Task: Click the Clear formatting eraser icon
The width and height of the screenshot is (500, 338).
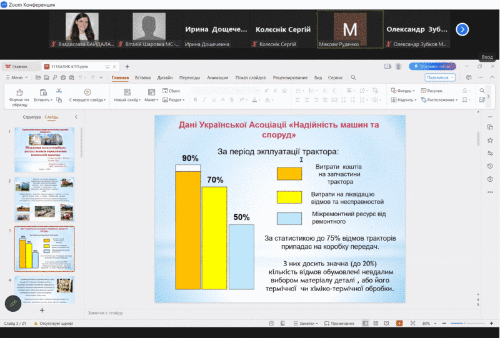Action: click(x=284, y=91)
